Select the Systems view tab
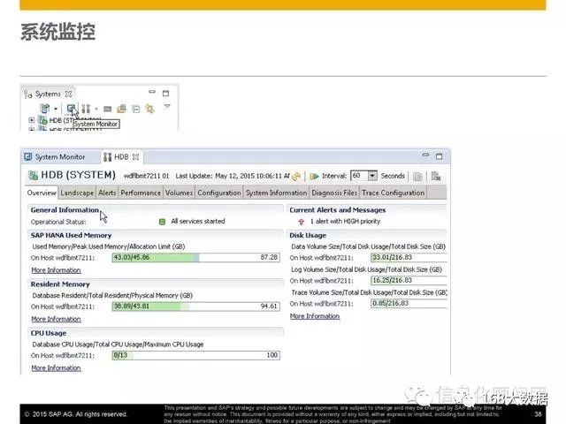566x424 pixels. [48, 95]
